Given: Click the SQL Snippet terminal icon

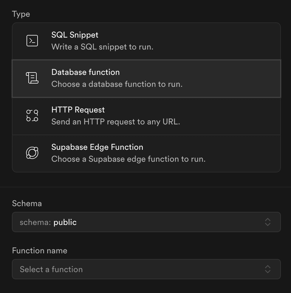Looking at the screenshot, I should point(32,41).
